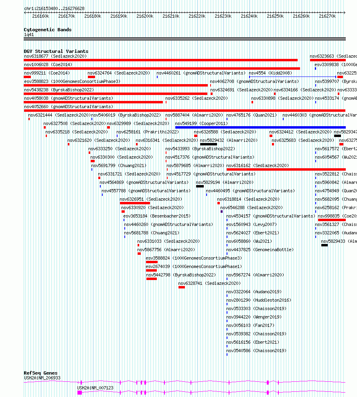This screenshot has width=357, height=397.
Task: Select the nsv5438238 (ByrskaBishop2022) label
Action: [x=59, y=90]
